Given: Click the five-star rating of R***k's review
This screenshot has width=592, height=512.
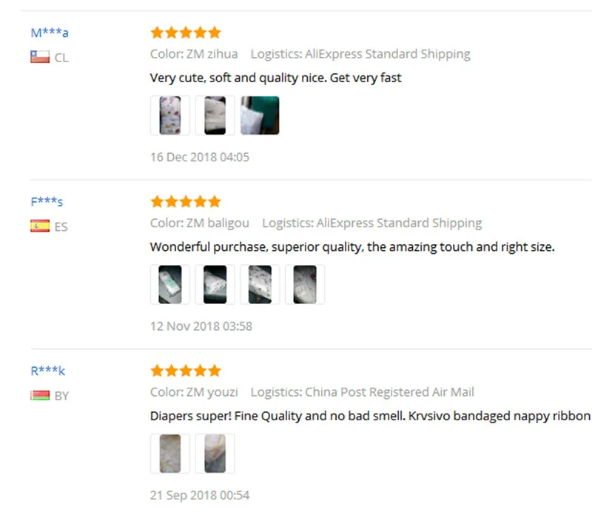Looking at the screenshot, I should coord(186,371).
